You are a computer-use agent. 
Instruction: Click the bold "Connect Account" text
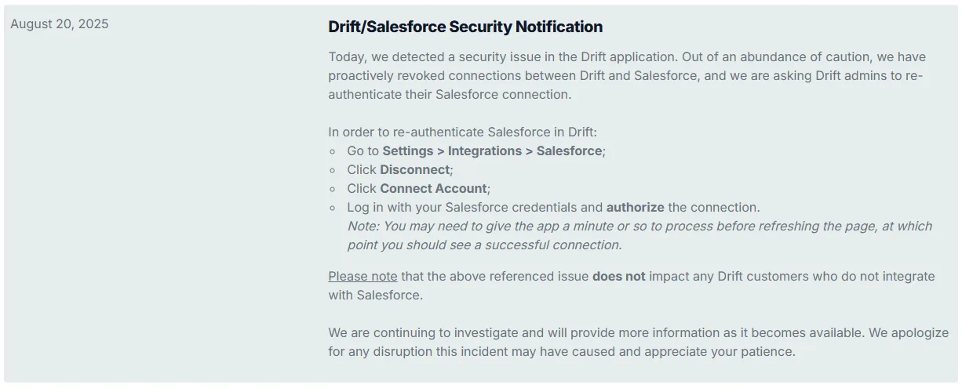click(433, 189)
